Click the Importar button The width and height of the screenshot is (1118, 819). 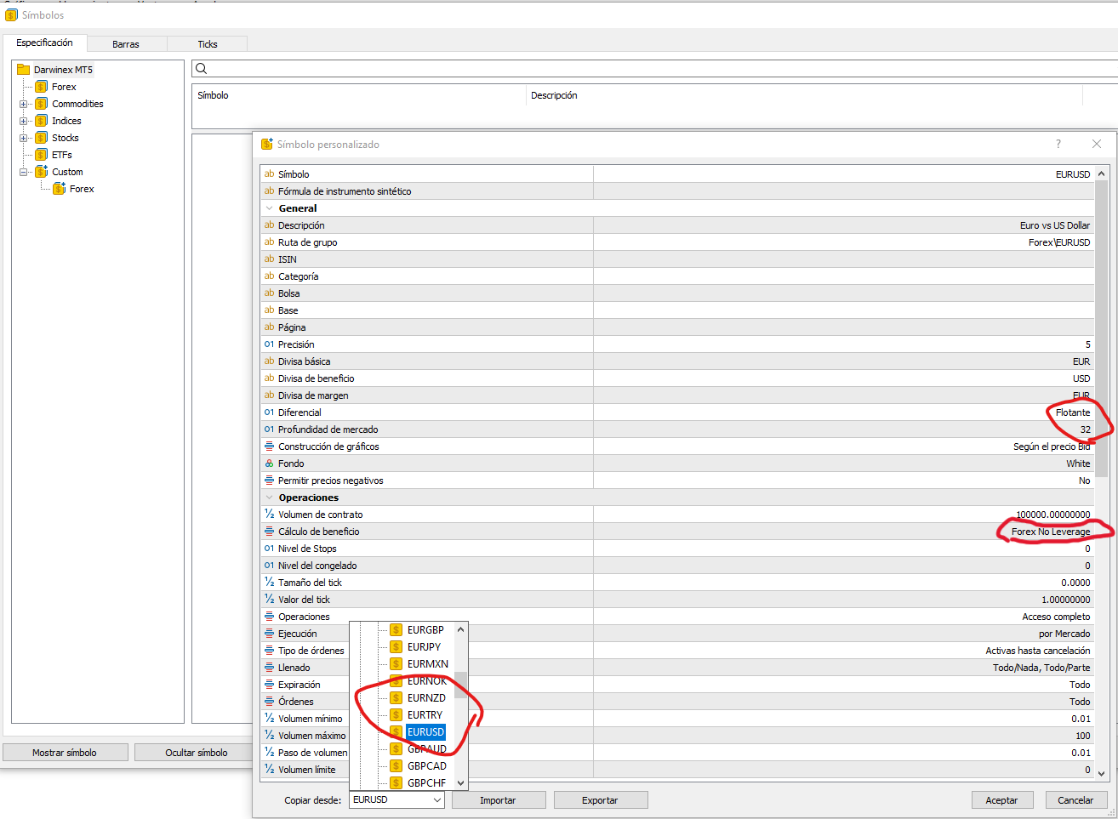click(498, 800)
